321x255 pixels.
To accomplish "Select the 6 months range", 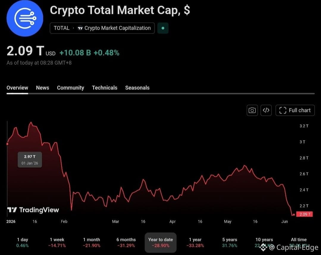I will click(126, 243).
